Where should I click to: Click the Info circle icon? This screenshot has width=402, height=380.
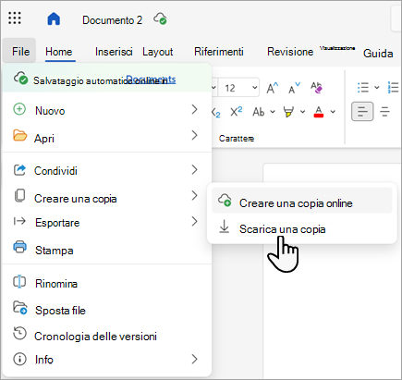(19, 360)
